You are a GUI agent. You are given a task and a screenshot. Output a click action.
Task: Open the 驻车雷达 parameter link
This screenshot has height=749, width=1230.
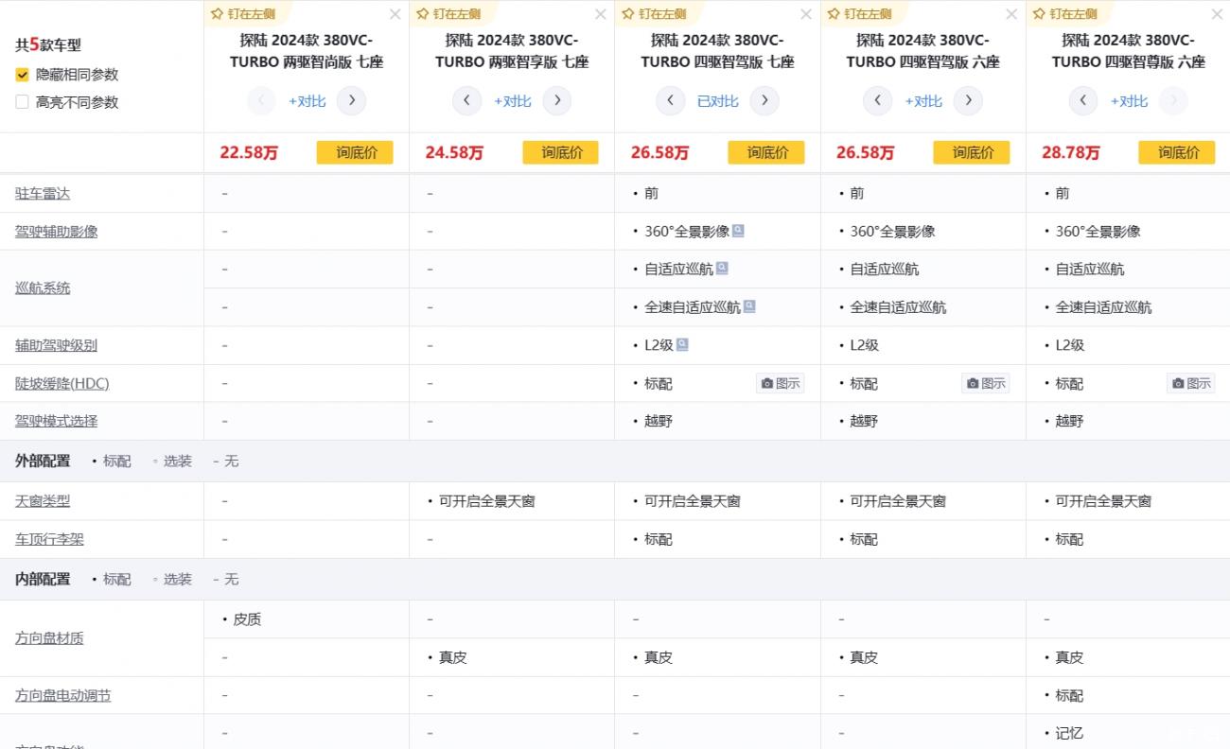tap(43, 193)
